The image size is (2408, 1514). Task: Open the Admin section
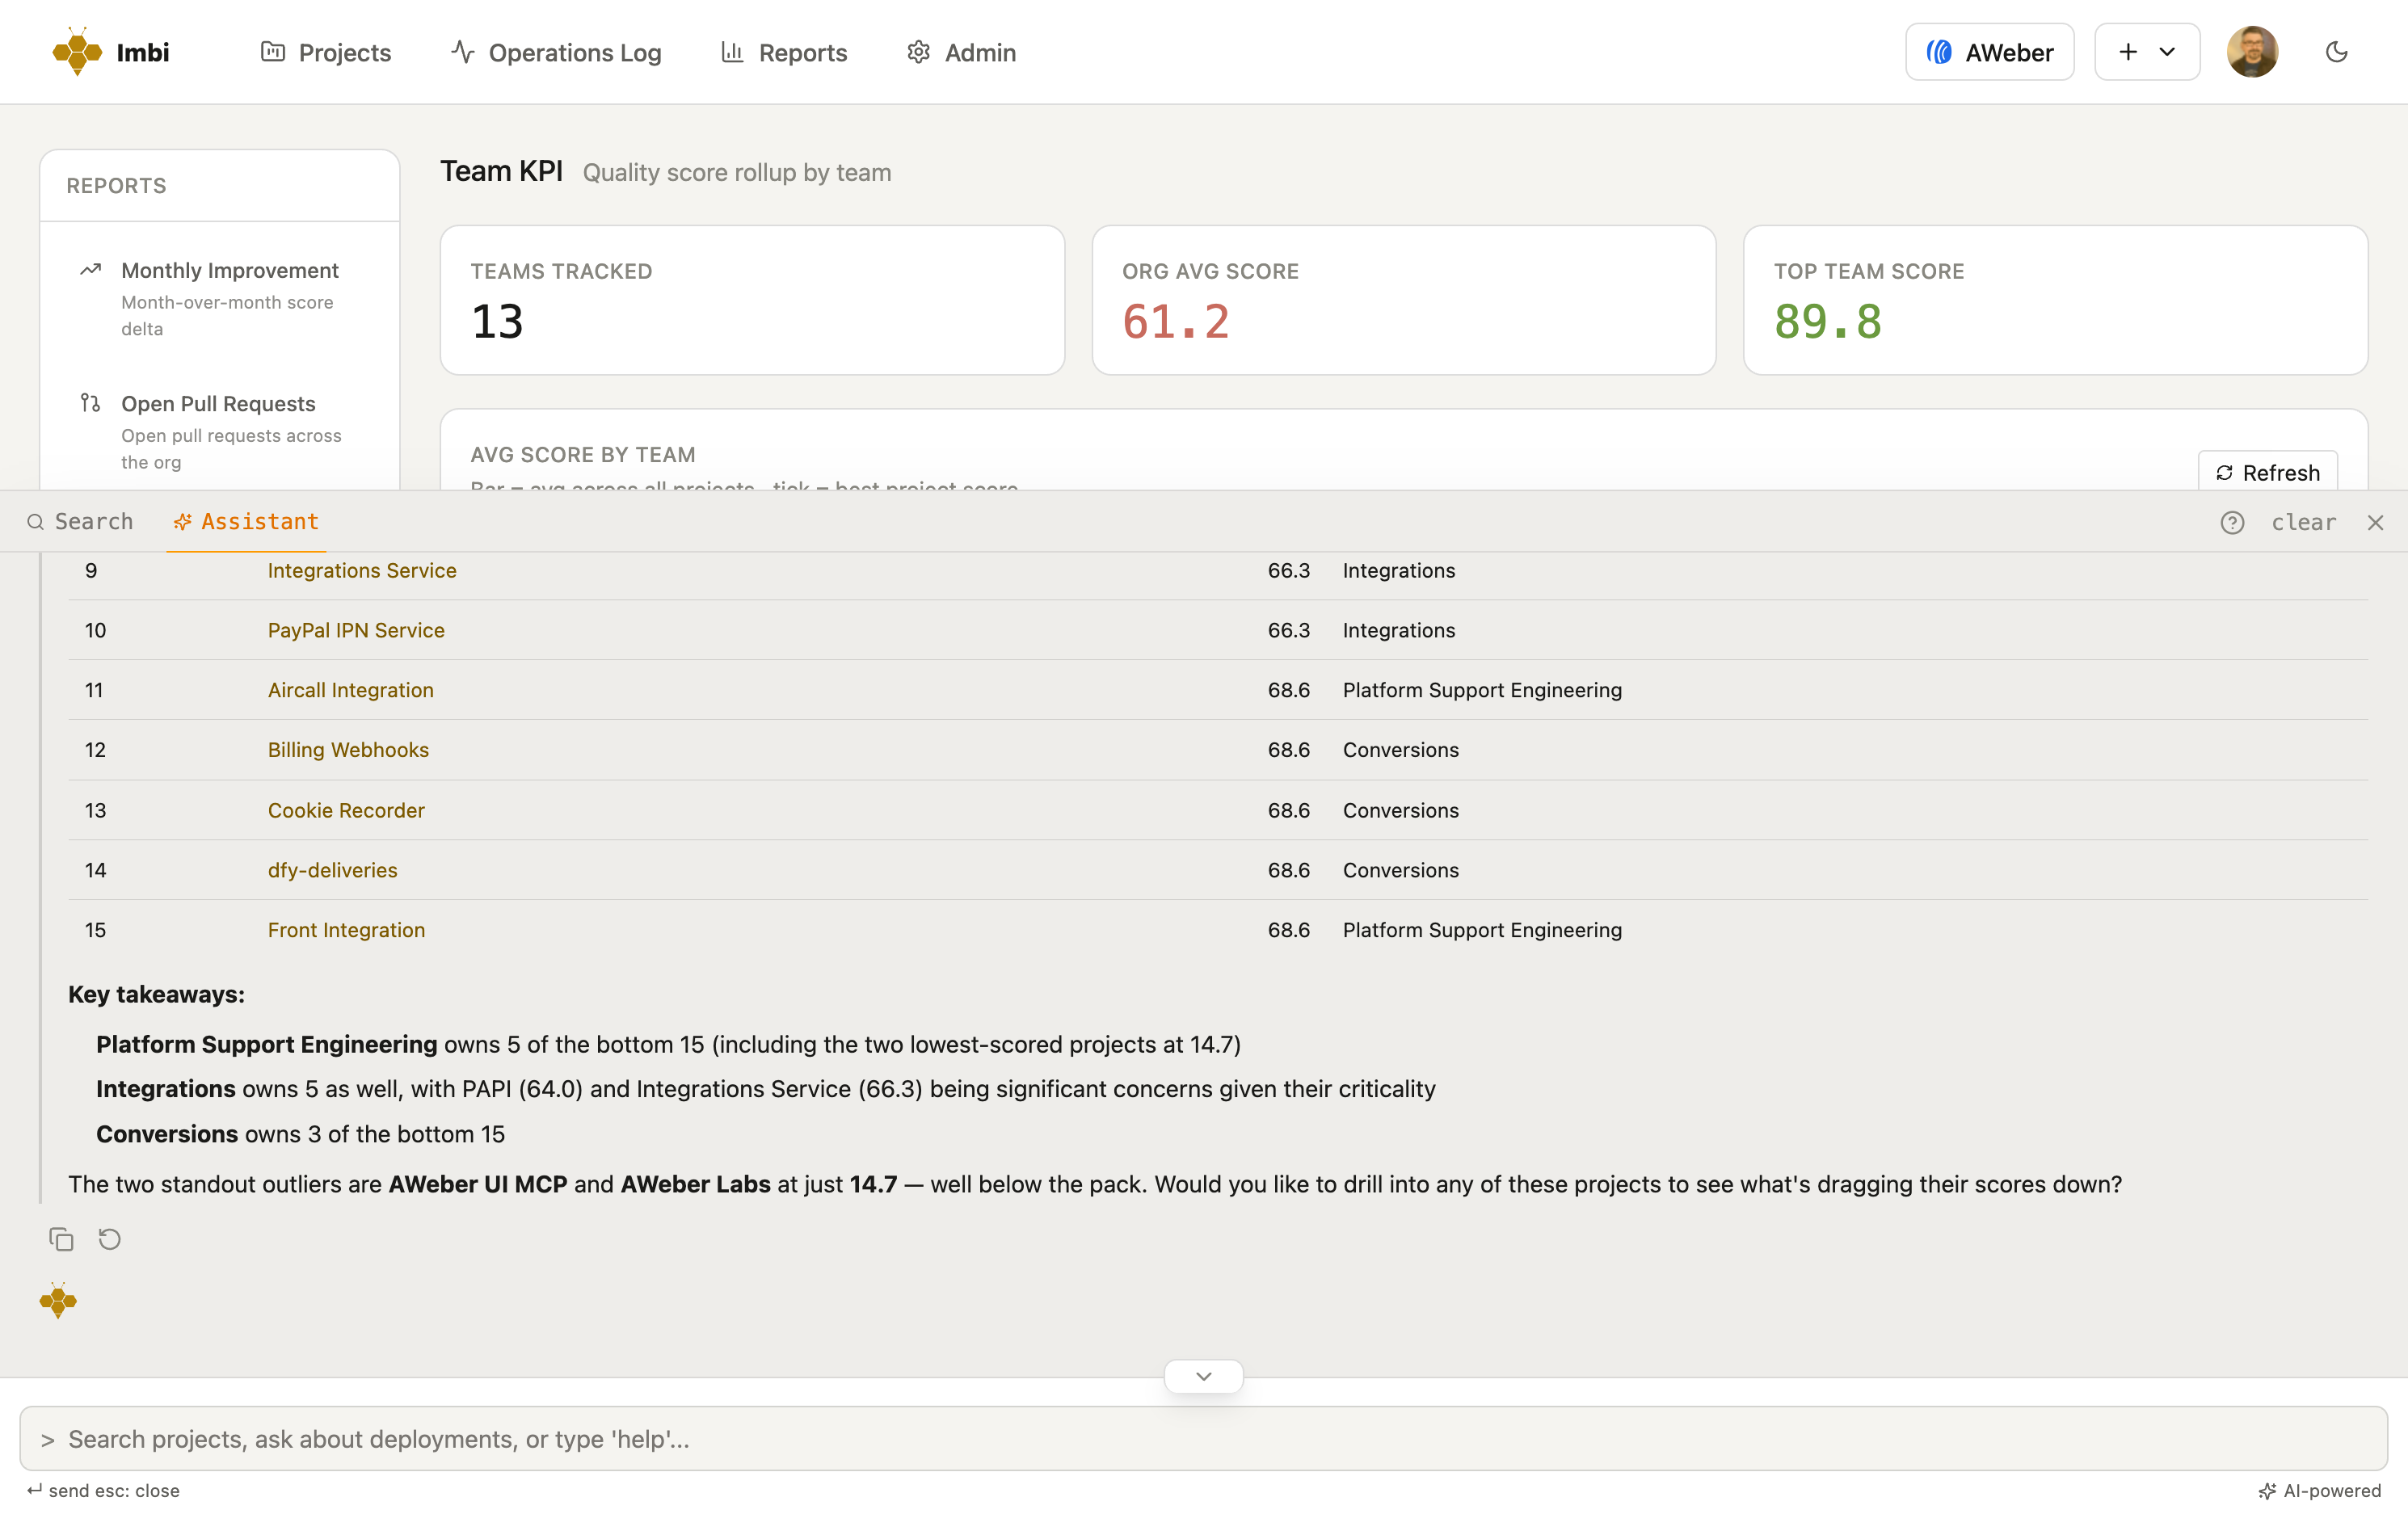(961, 52)
